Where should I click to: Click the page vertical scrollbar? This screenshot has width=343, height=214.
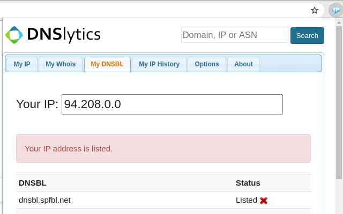point(339,107)
